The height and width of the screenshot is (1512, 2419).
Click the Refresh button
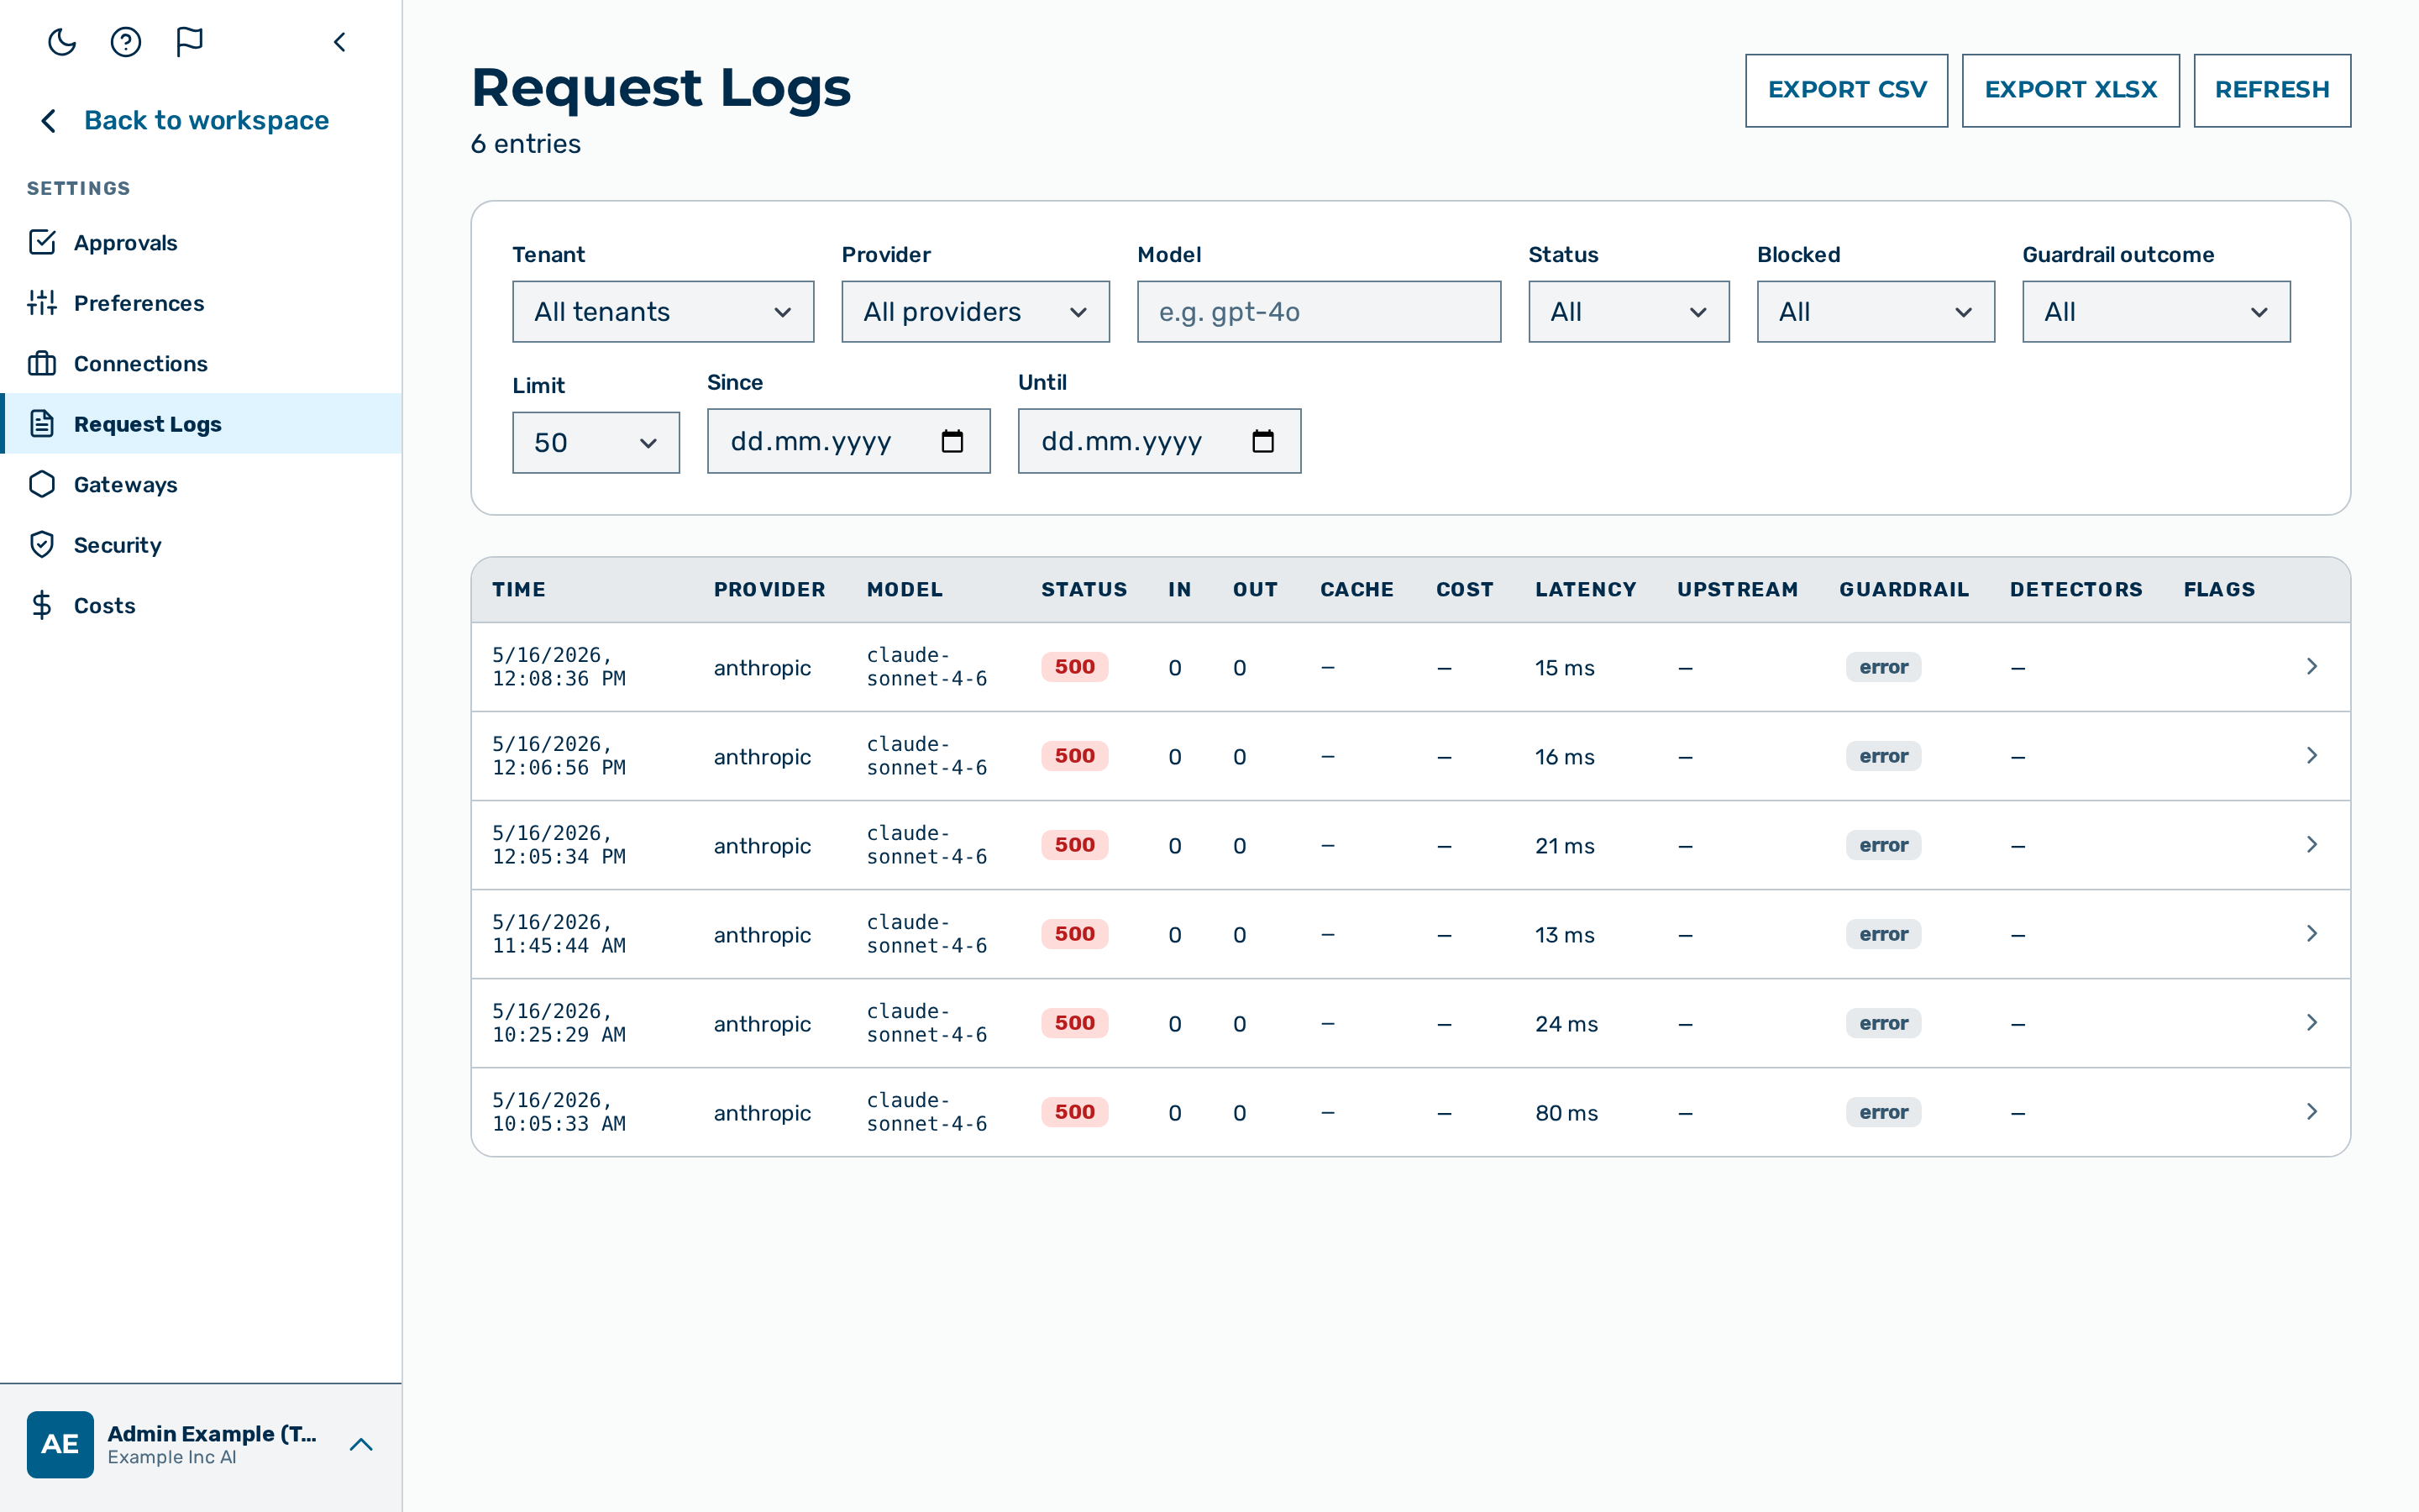(2271, 90)
